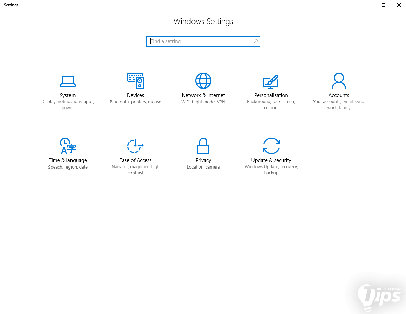
Task: Maximize the Settings window
Action: [x=383, y=5]
